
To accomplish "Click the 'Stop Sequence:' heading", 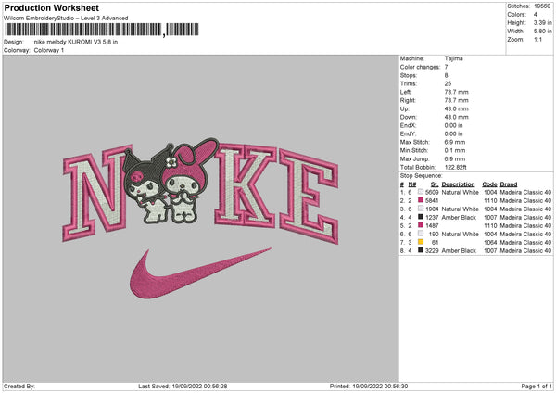I will (422, 176).
